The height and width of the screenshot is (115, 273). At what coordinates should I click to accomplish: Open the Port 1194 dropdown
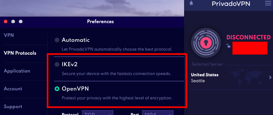coord(158,113)
